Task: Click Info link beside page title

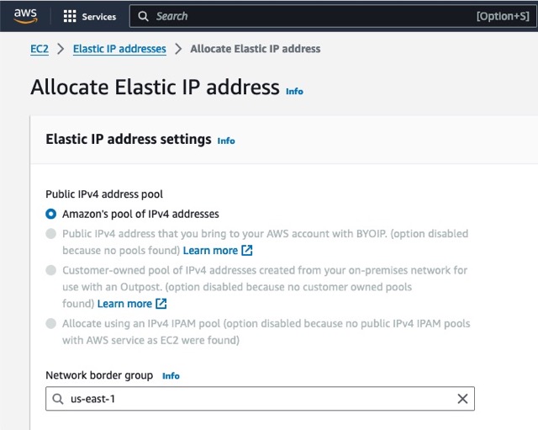Action: 294,92
